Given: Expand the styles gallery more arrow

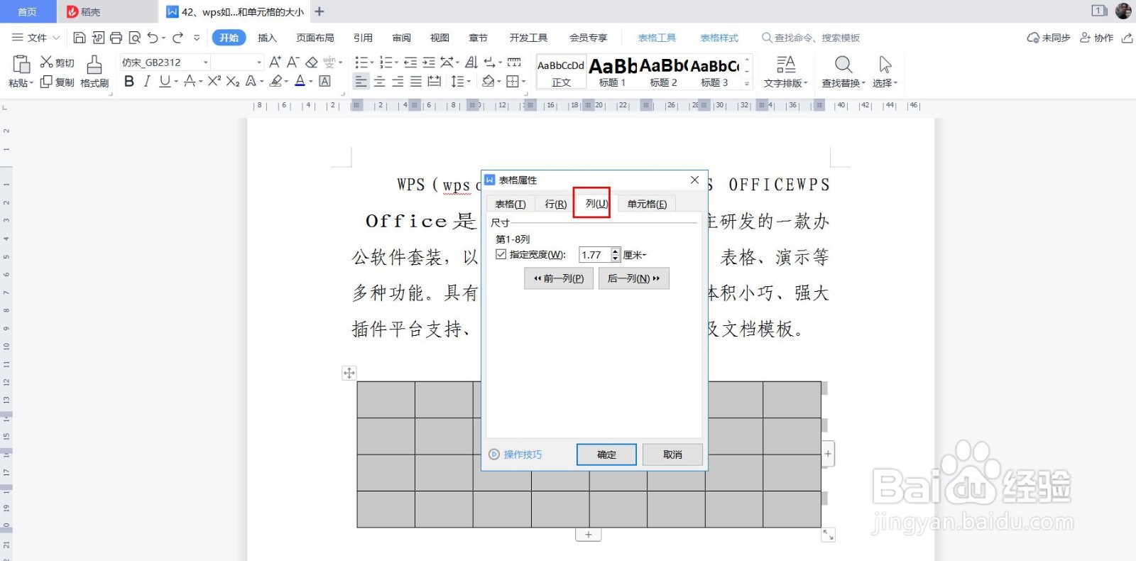Looking at the screenshot, I should (747, 84).
